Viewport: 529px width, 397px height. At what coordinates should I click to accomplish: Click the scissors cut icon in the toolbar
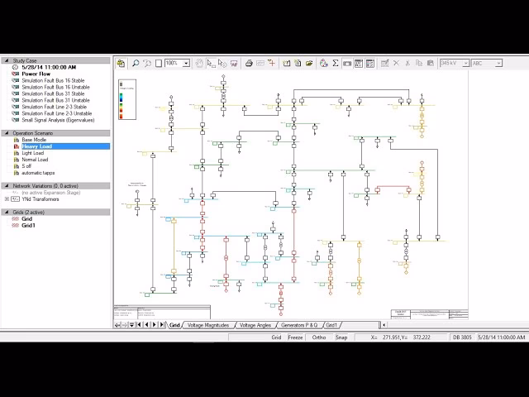click(x=407, y=63)
